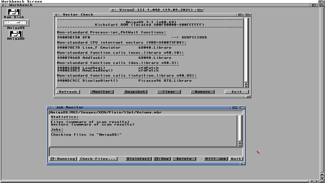Click the Remove button
Image resolution: width=325 pixels, height=183 pixels.
click(x=202, y=92)
